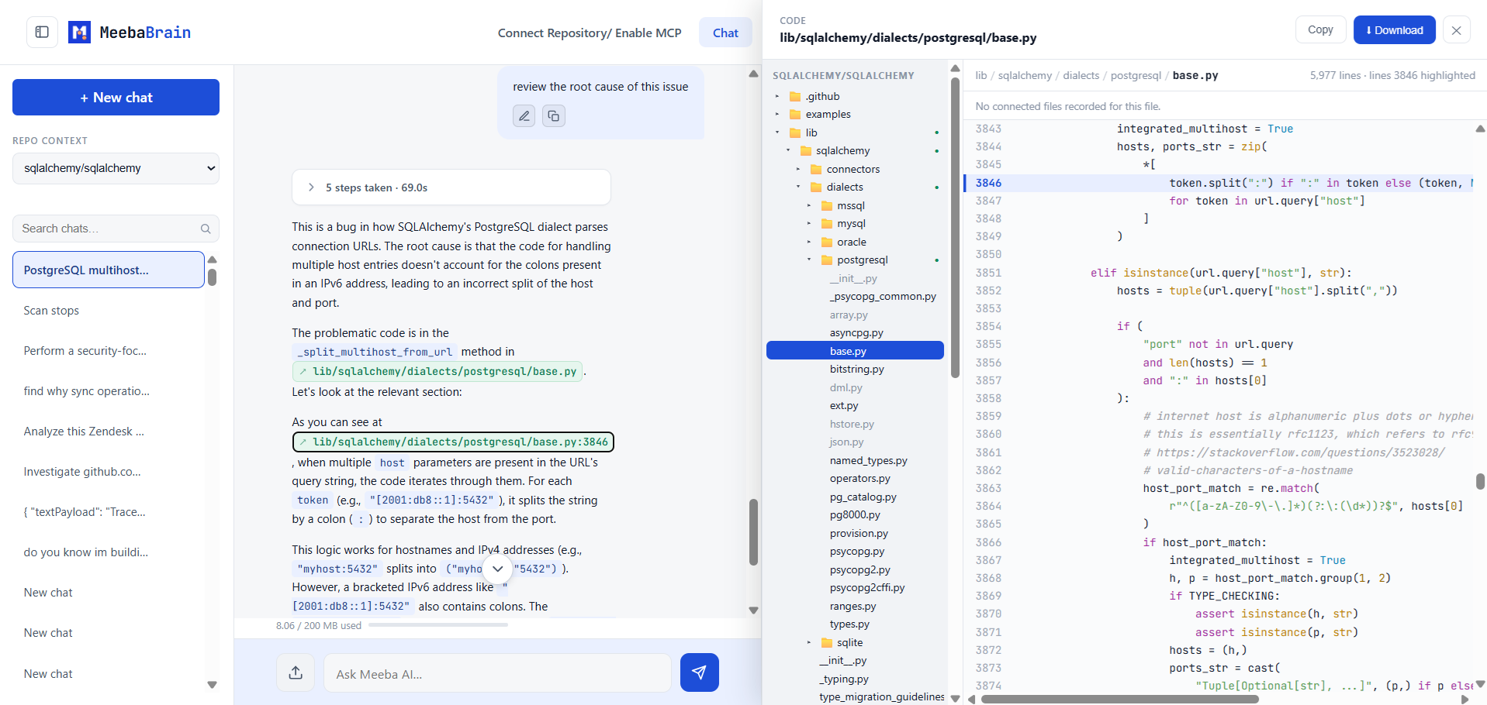Viewport: 1487px width, 705px height.
Task: Toggle the sidebar panel icon
Action: (42, 33)
